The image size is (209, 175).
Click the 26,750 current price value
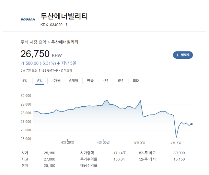[35, 54]
